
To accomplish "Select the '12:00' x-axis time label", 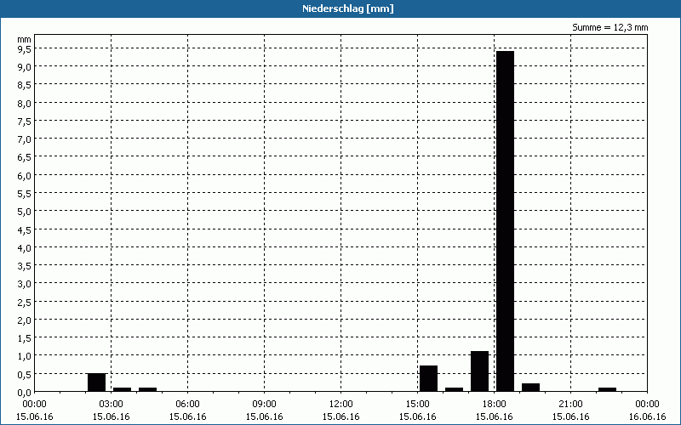I will [341, 405].
